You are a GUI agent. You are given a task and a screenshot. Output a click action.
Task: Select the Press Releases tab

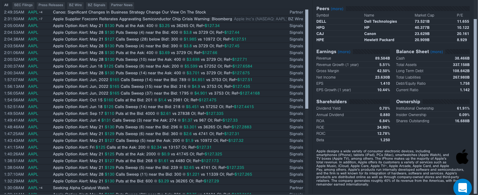(x=51, y=5)
